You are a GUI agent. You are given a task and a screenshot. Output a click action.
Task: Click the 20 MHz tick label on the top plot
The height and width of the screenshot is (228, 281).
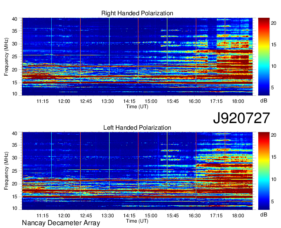click(x=14, y=70)
